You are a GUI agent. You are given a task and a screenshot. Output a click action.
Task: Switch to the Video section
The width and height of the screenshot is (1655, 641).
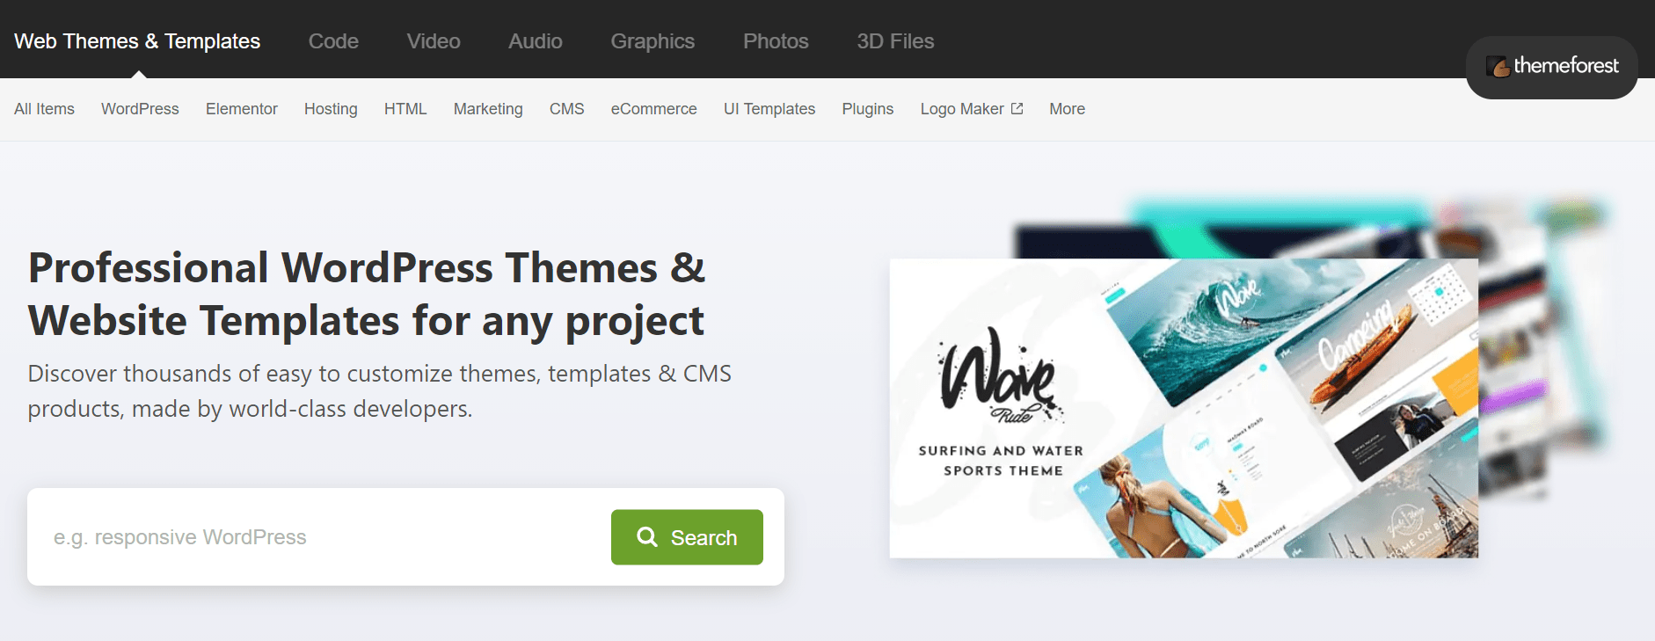click(x=433, y=41)
